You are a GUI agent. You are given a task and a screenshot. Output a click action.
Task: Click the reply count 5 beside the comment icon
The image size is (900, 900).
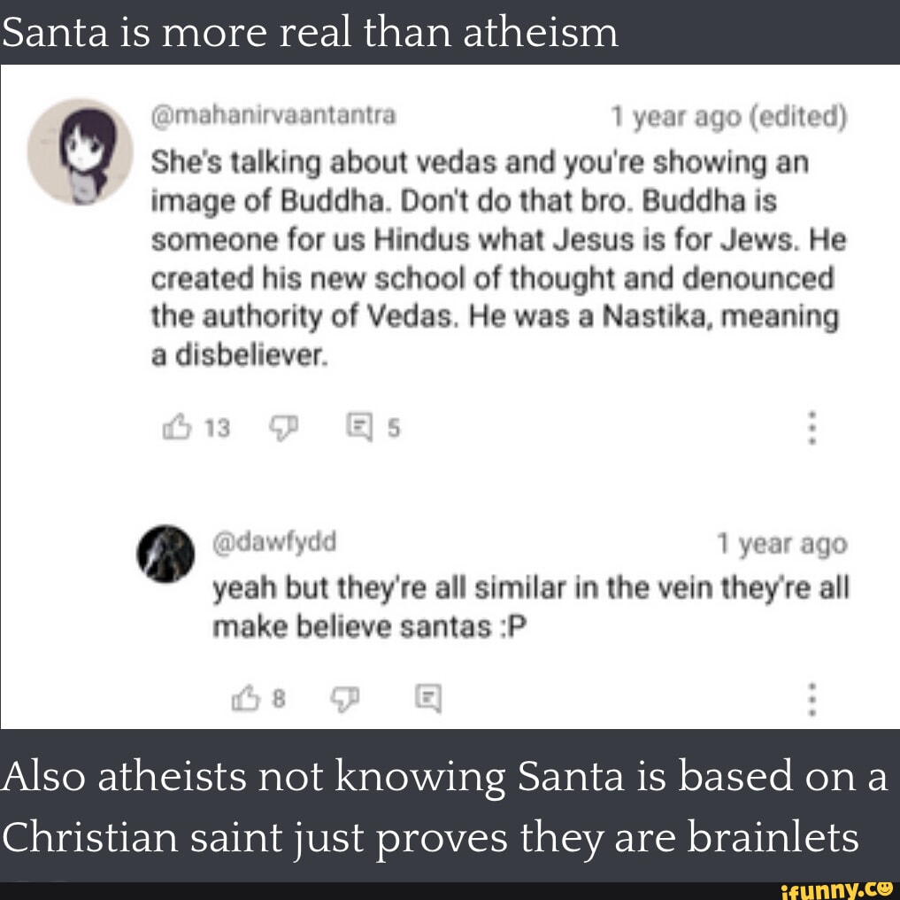(393, 428)
